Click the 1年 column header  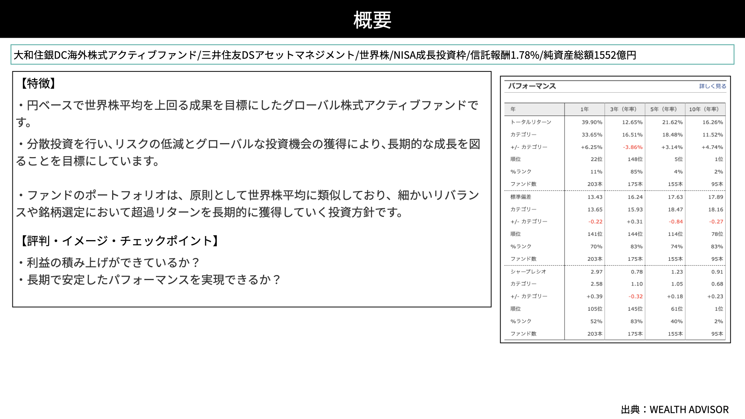pos(584,109)
